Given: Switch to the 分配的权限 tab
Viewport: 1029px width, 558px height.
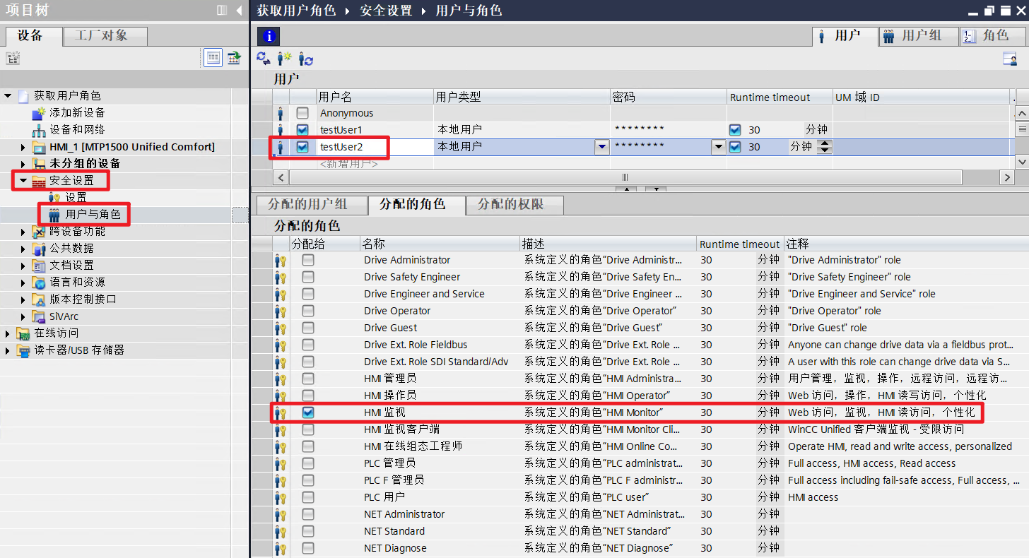Looking at the screenshot, I should (514, 205).
